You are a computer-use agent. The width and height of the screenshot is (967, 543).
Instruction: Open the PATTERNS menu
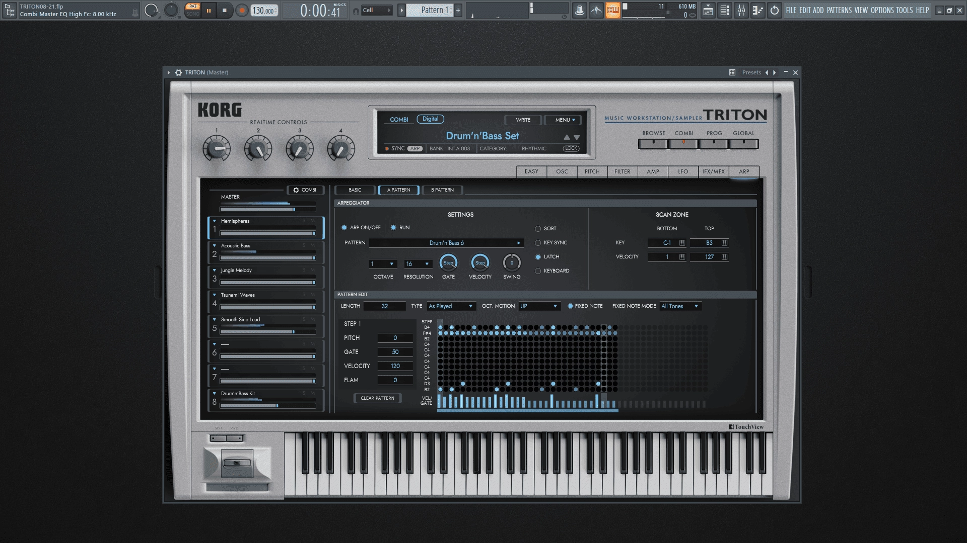coord(839,10)
